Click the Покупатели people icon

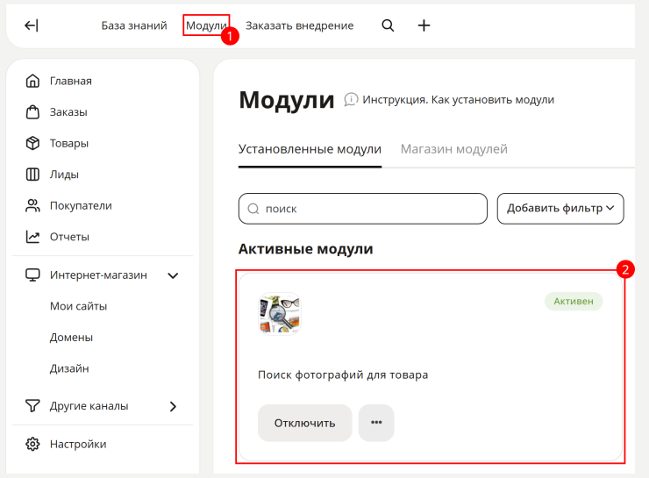[x=32, y=206]
